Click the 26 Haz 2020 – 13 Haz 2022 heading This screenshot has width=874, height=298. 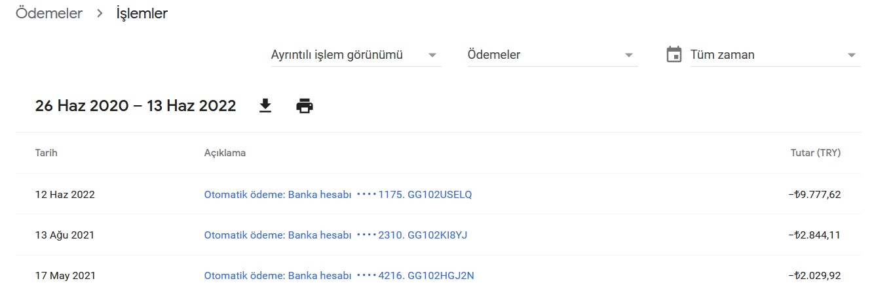click(x=136, y=106)
